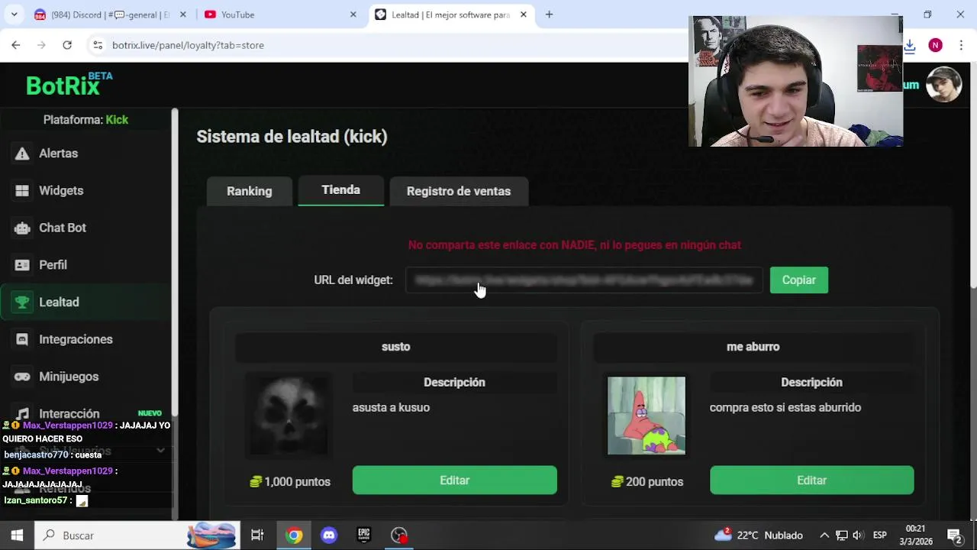
Task: Open the browser tab search dropdown
Action: click(x=14, y=15)
